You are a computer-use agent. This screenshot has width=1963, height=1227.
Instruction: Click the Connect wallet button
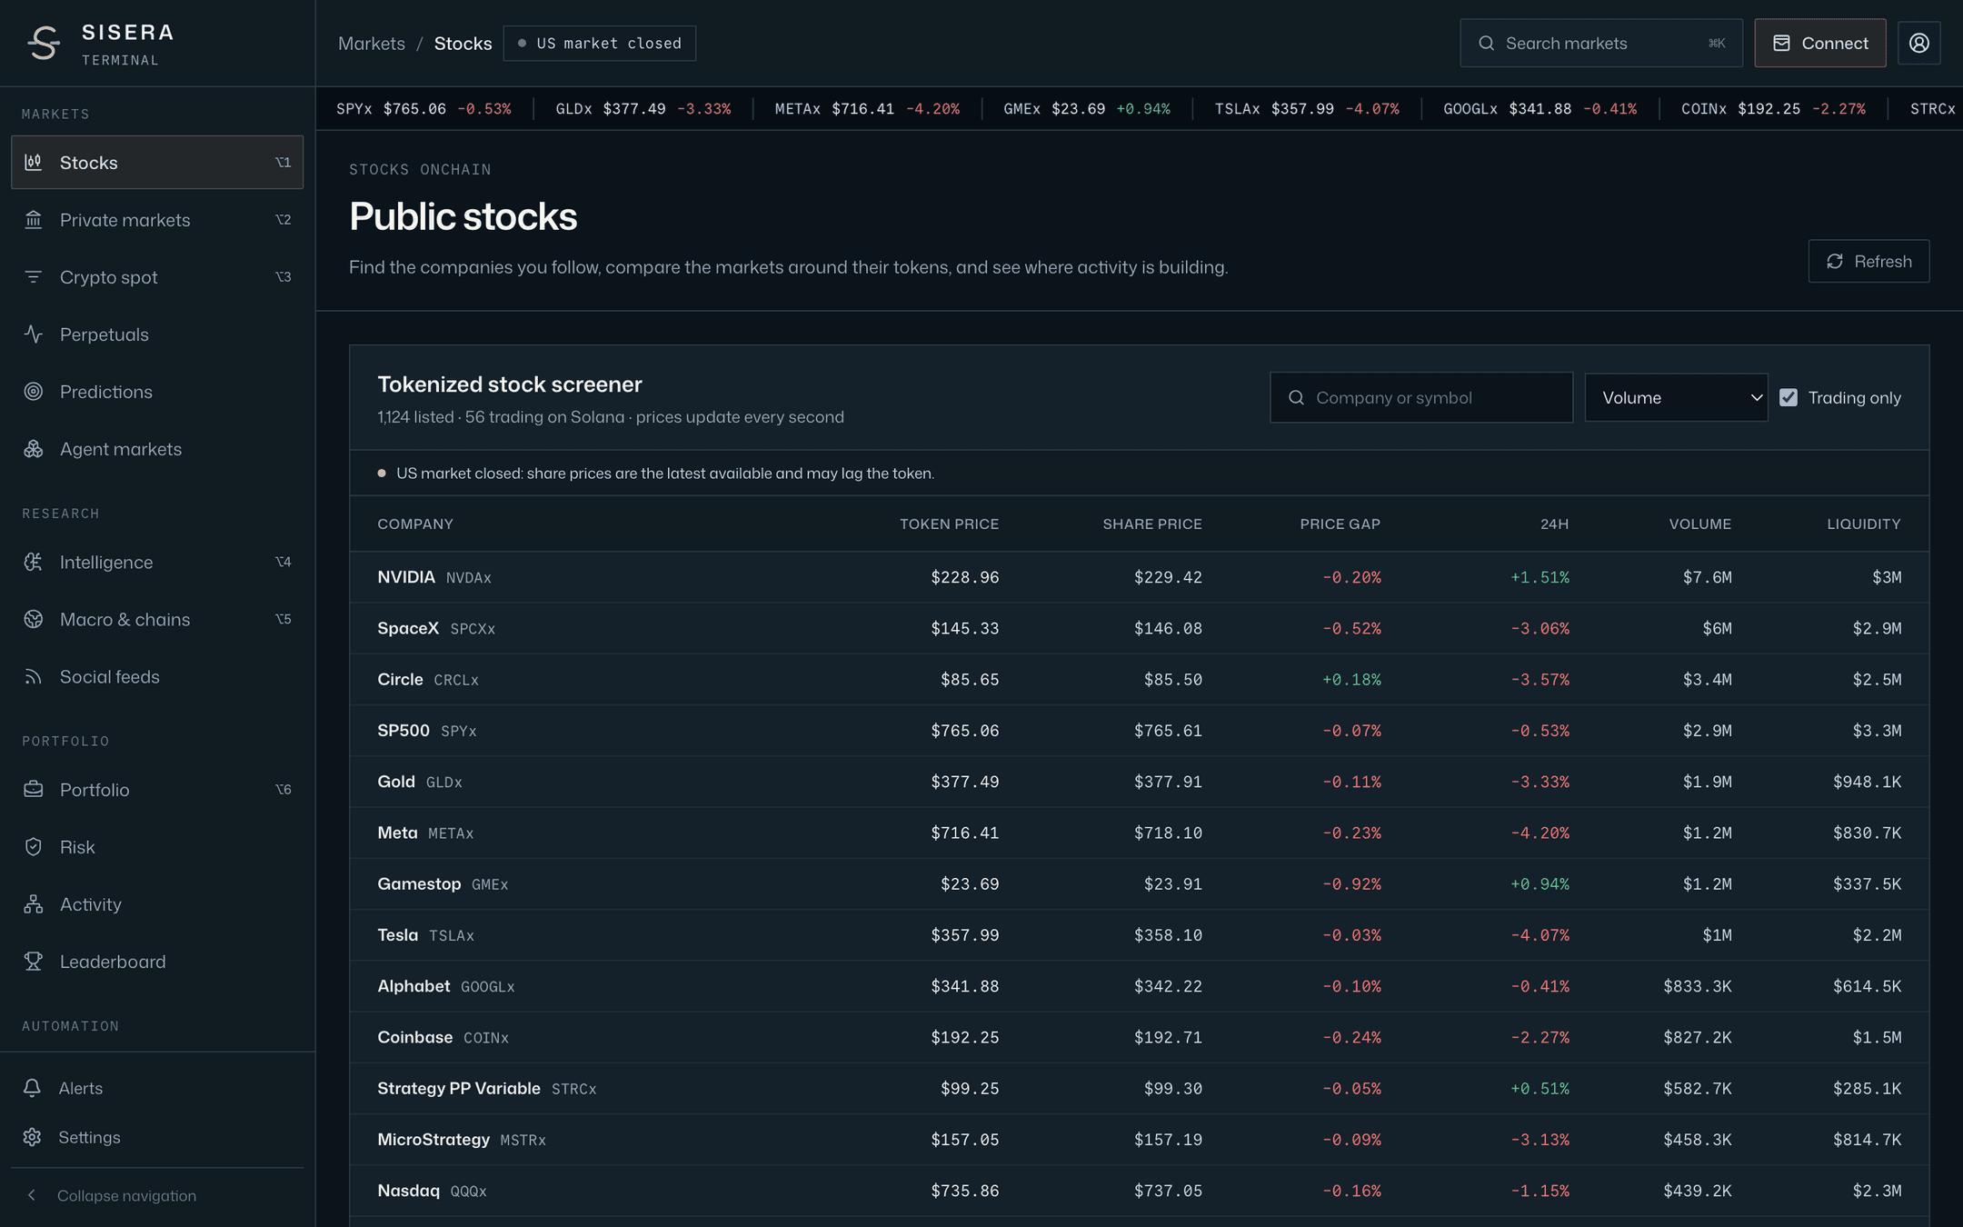point(1819,43)
